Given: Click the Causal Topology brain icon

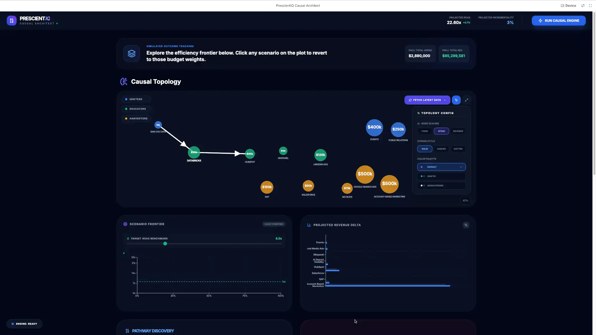Looking at the screenshot, I should [123, 82].
